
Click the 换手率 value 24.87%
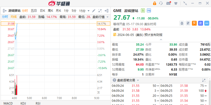138,55
